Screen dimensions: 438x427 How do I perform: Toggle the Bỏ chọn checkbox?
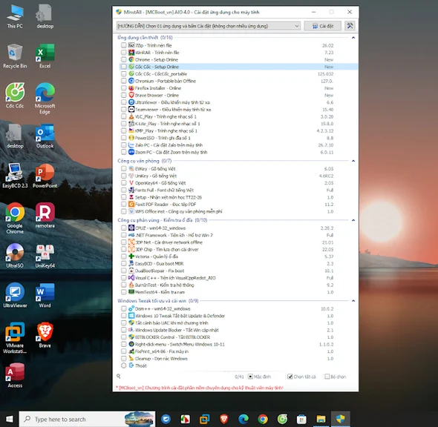tap(327, 377)
